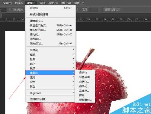Expand the 杂色 submenu
Viewport: 151px width, 114px height.
[50, 82]
